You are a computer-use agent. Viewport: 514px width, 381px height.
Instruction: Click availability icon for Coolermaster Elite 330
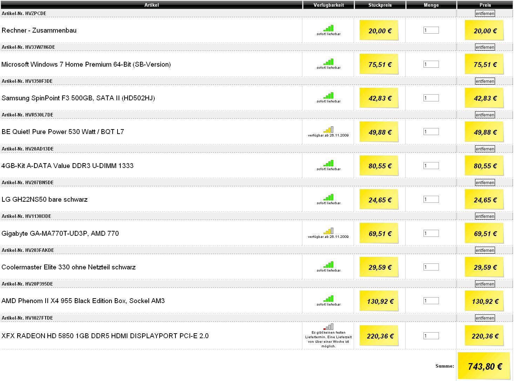tap(328, 265)
